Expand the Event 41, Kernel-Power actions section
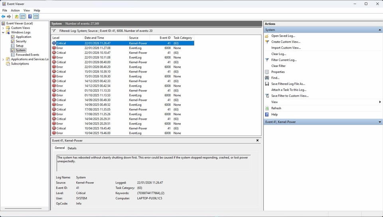The height and width of the screenshot is (217, 383). (379, 122)
